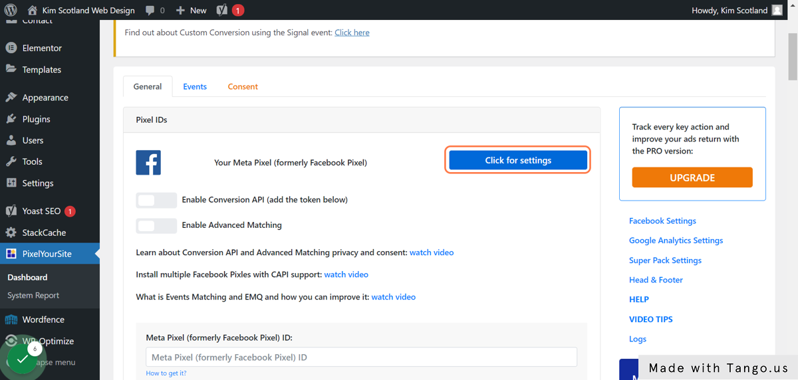Switch to the General tab
Viewport: 798px width, 380px height.
[148, 86]
